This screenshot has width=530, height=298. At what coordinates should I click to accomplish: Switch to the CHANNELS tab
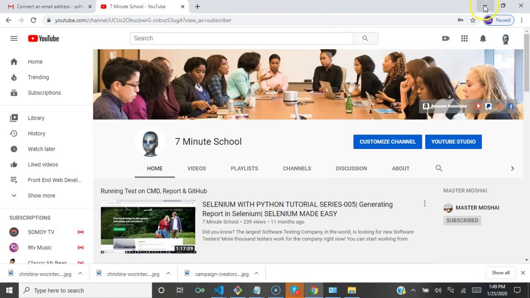[297, 168]
